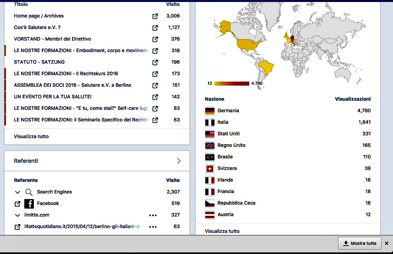Click external link icon next to Facebook referrer
Viewport: 393px width, 254px height.
(x=18, y=204)
